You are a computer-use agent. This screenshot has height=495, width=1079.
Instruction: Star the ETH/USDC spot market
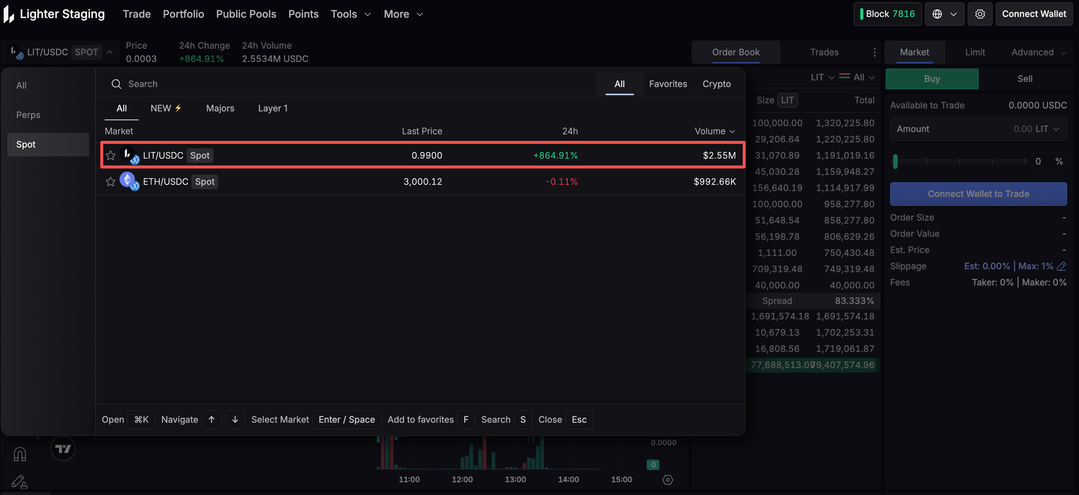111,182
